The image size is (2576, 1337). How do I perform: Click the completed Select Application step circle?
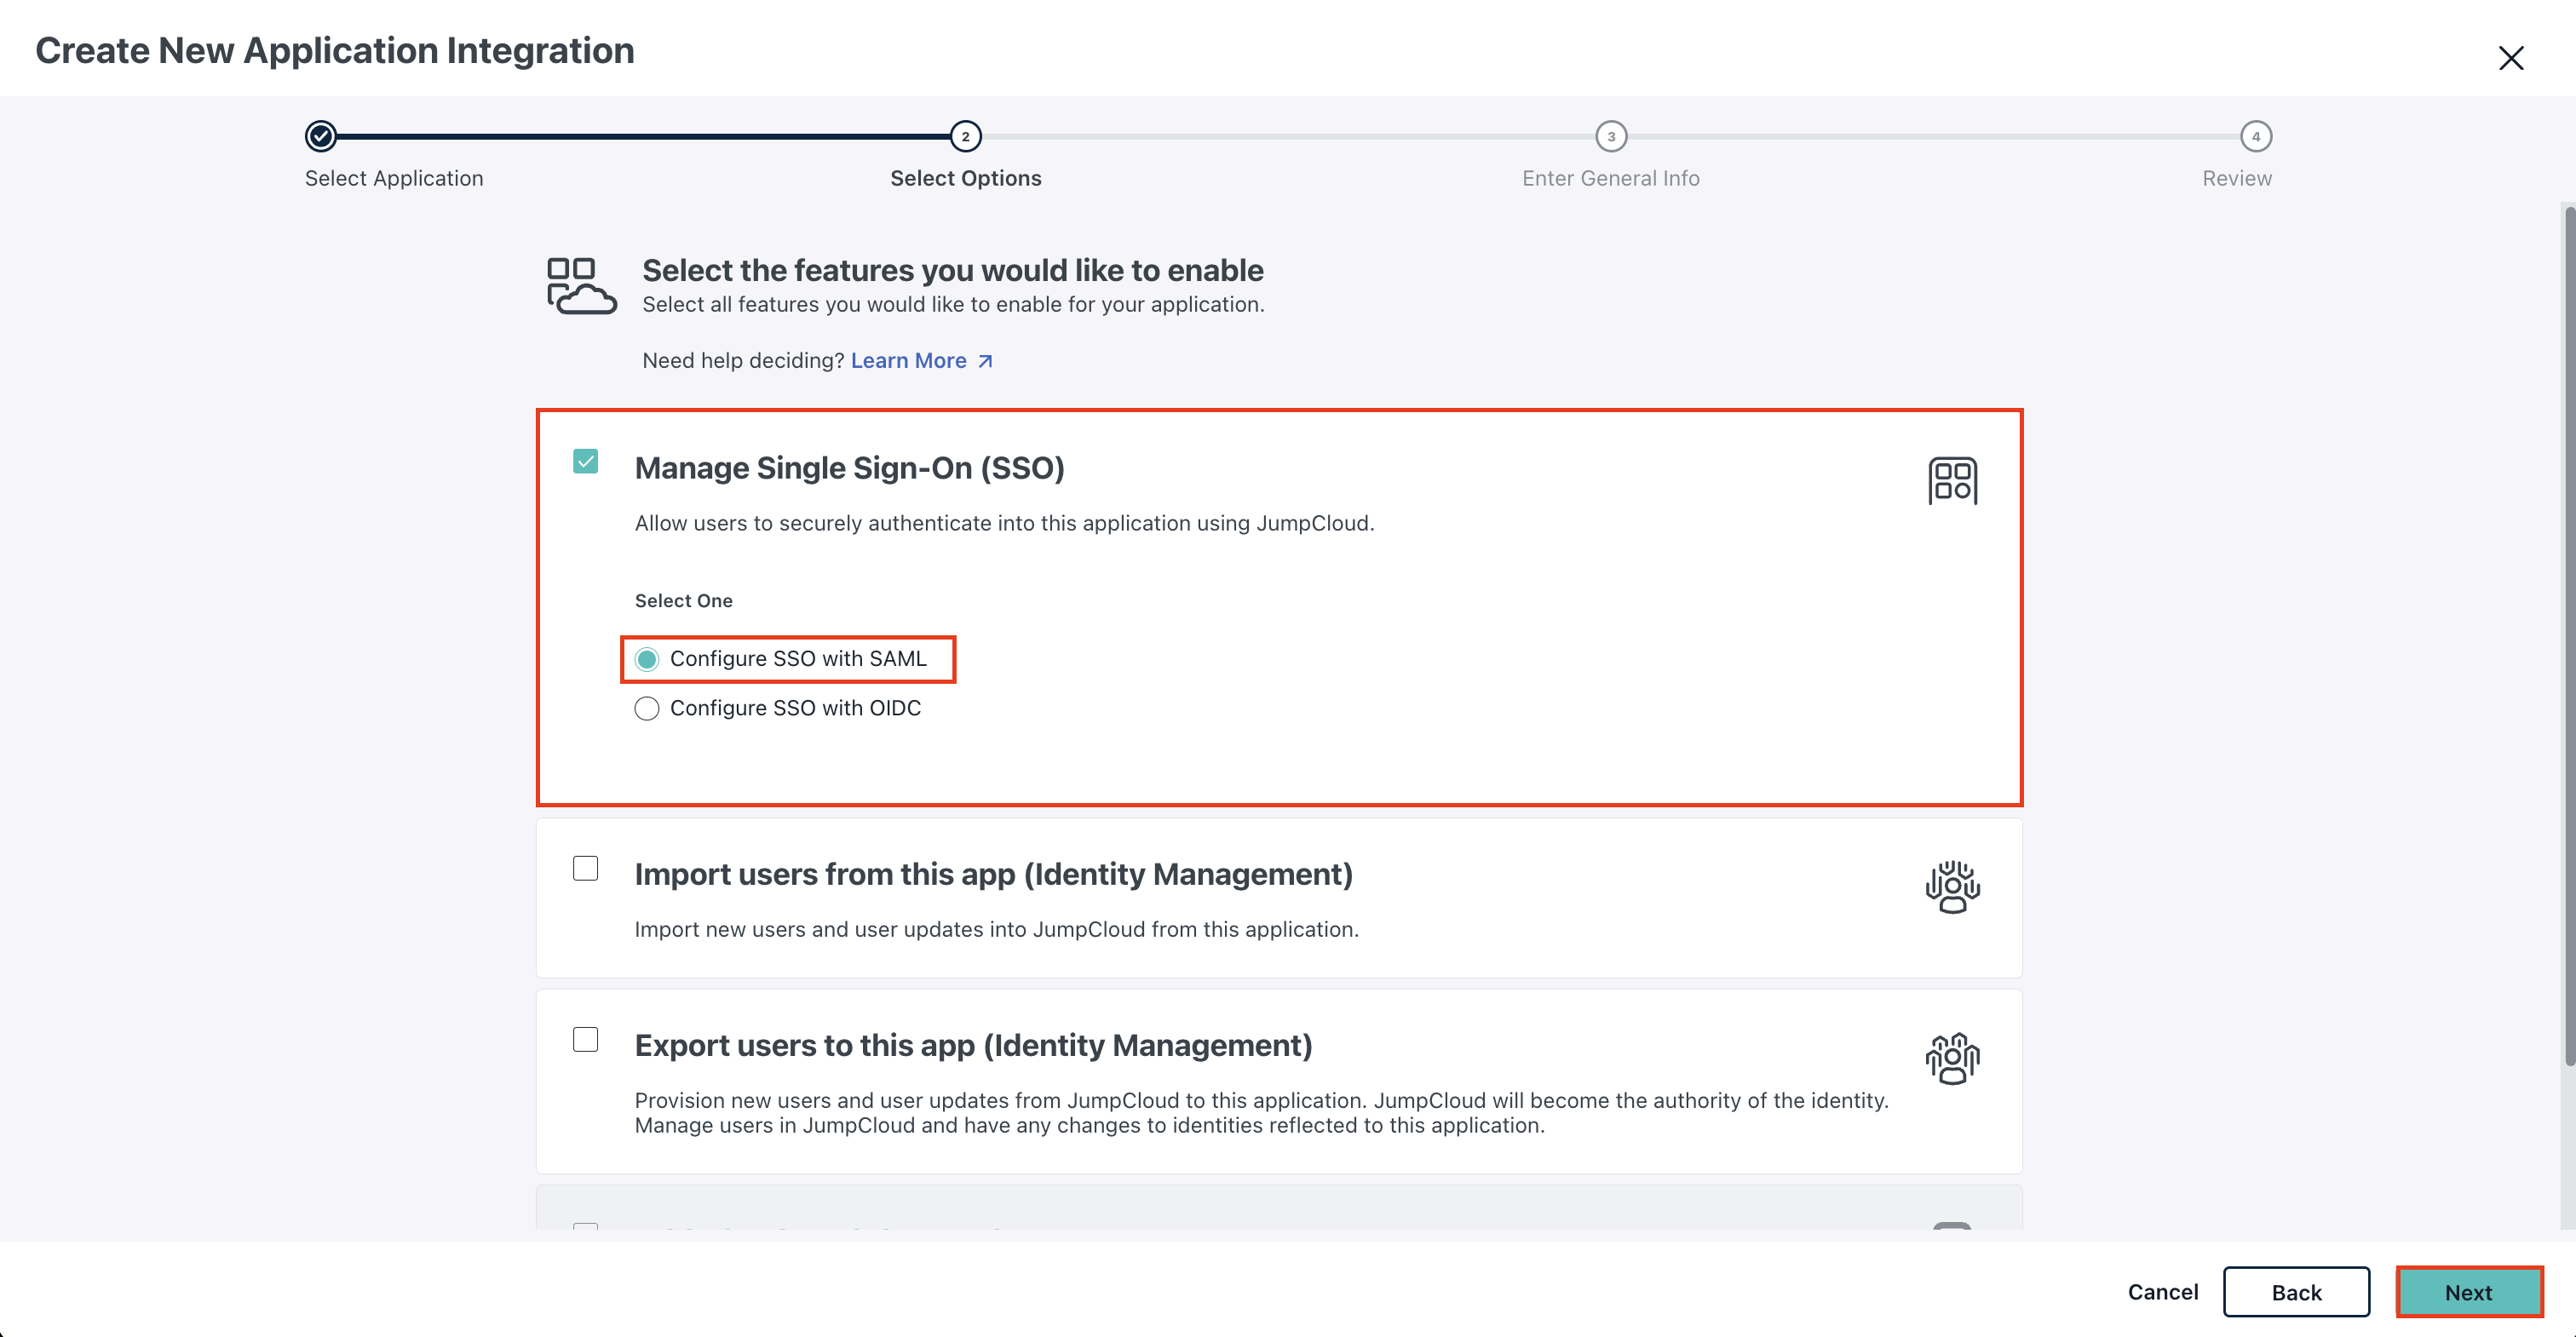point(321,136)
